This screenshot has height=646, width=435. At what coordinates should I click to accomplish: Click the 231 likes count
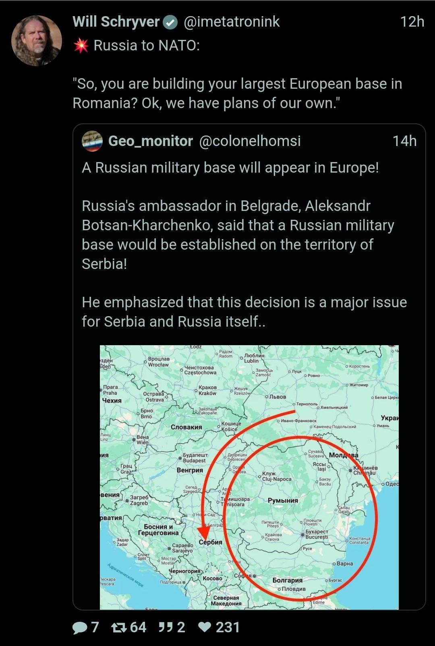pos(228,627)
